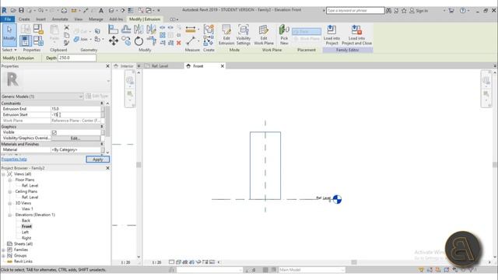The image size is (498, 280).
Task: Click the 1:20 view scale of Front view
Action: [x=156, y=263]
